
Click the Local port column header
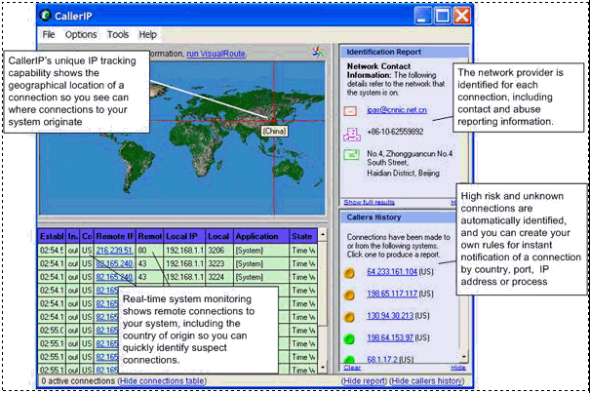pos(219,236)
